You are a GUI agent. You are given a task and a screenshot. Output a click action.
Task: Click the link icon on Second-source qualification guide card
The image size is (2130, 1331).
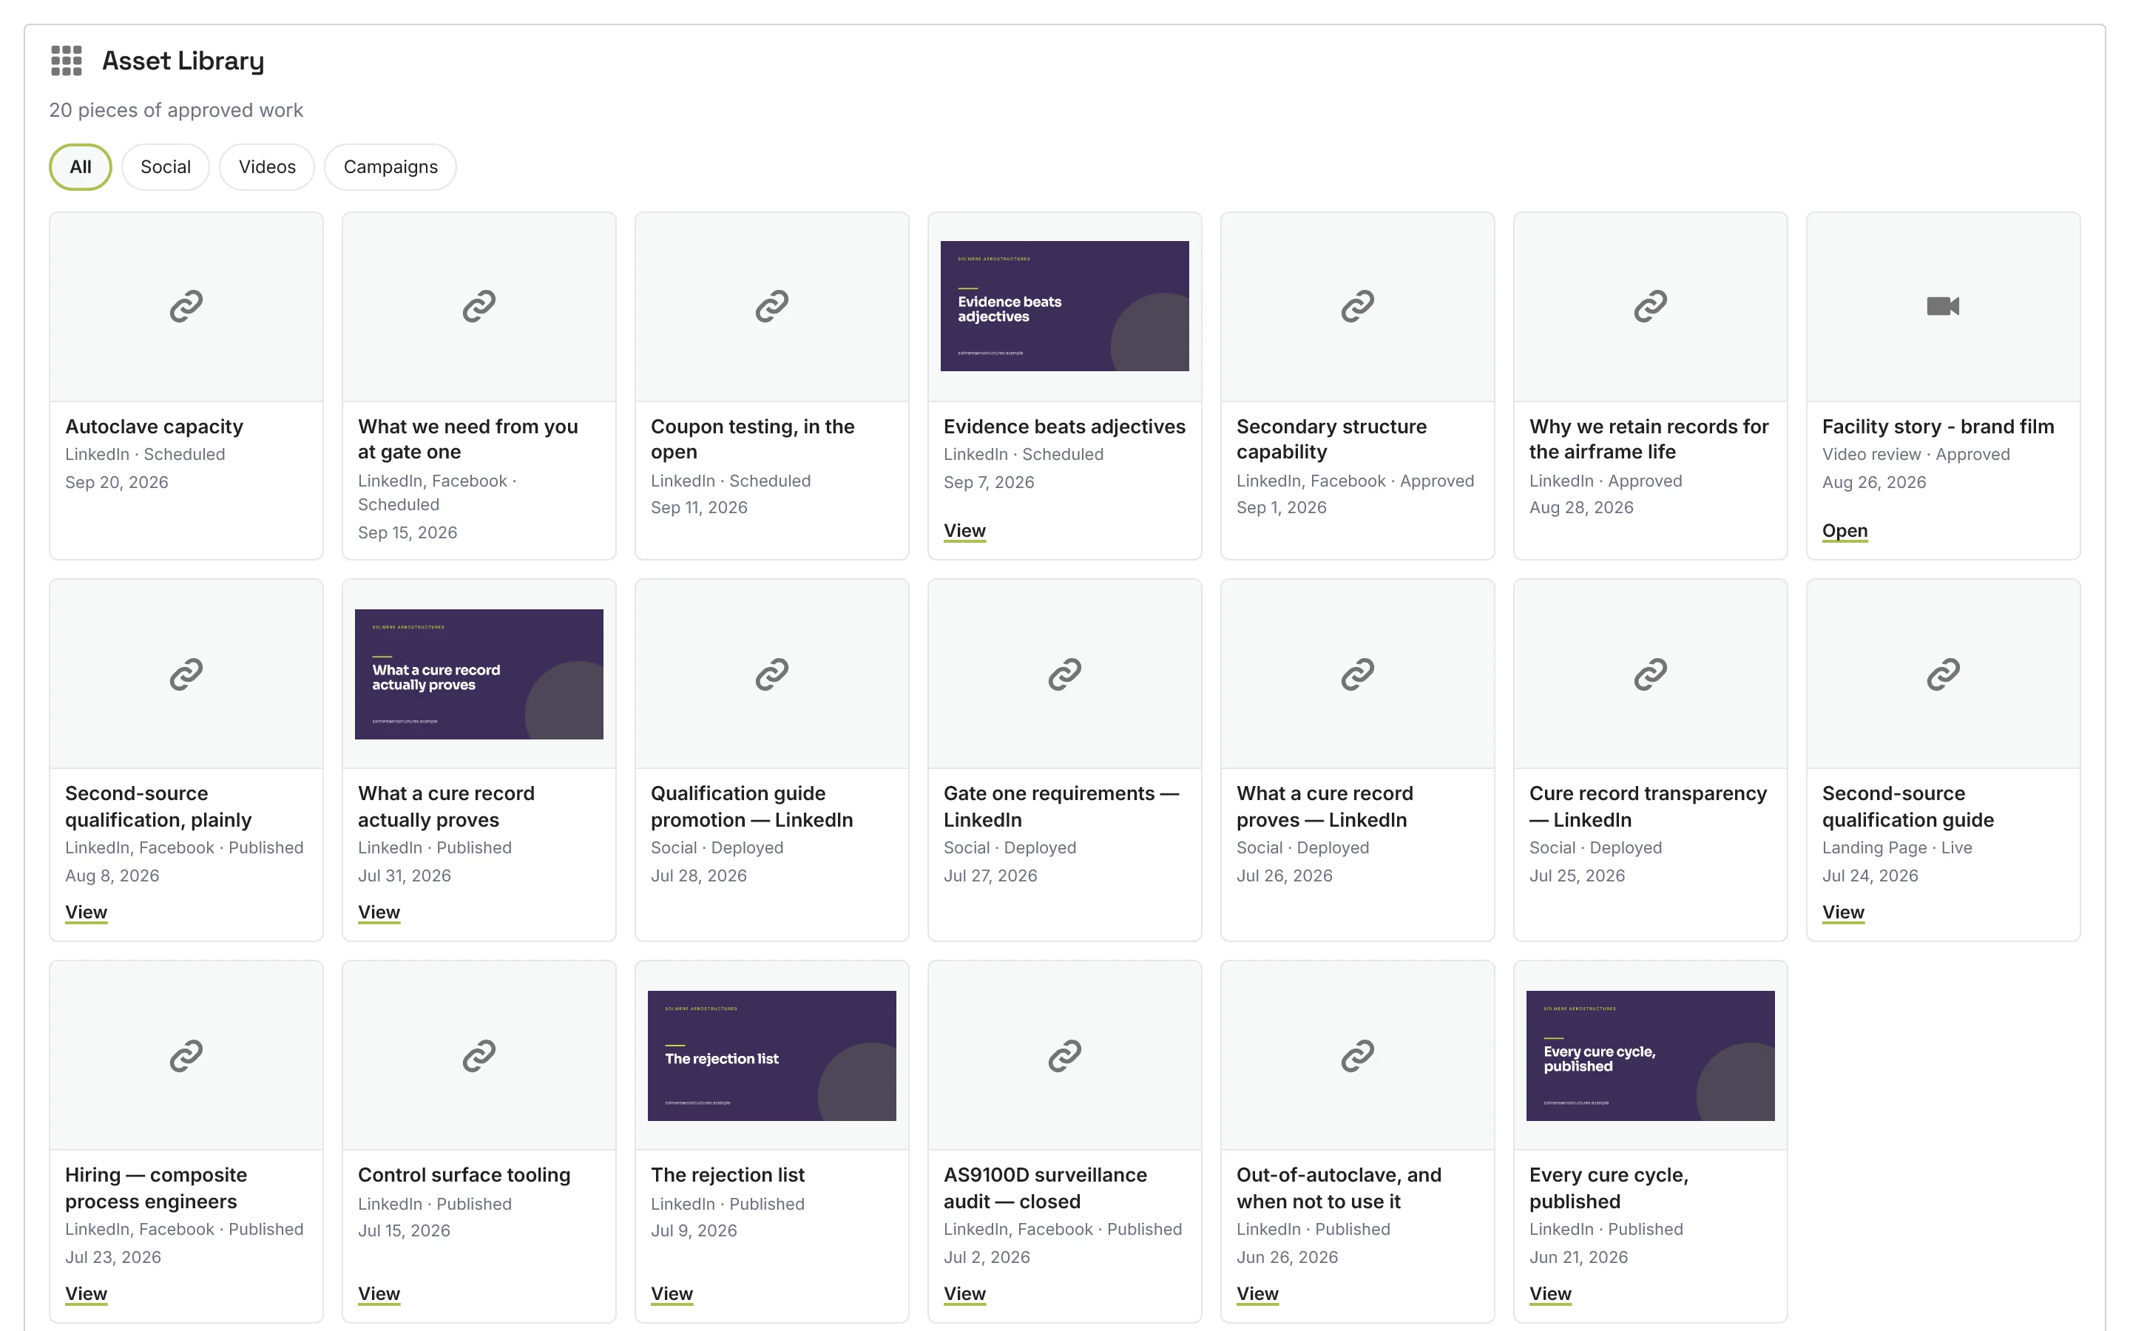[1943, 674]
